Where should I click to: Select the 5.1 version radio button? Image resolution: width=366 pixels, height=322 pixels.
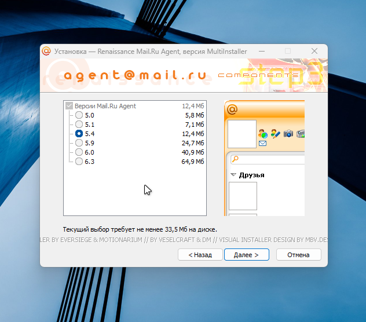79,124
